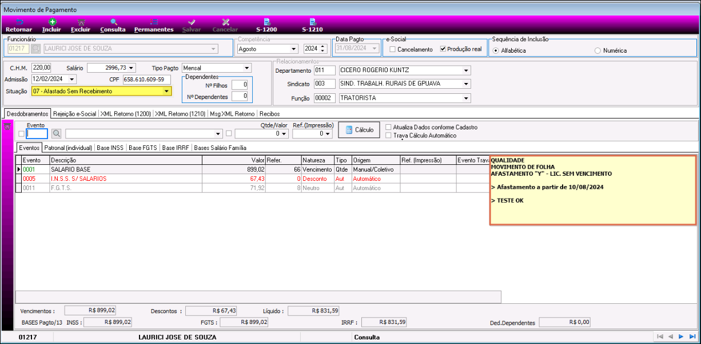Switch to the Desdobramentos tab
Screen dimensions: 701x344
[x=27, y=114]
